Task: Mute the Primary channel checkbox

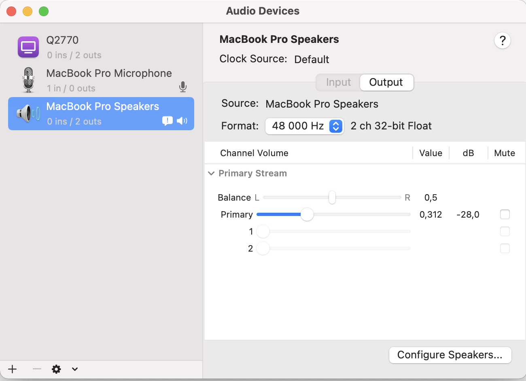Action: [505, 214]
